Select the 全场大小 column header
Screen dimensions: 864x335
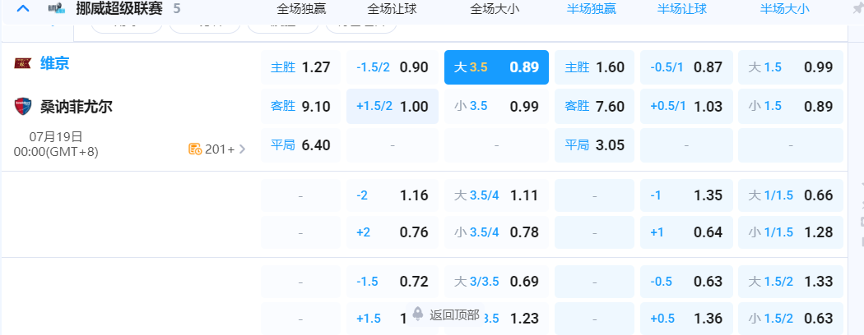click(x=495, y=9)
